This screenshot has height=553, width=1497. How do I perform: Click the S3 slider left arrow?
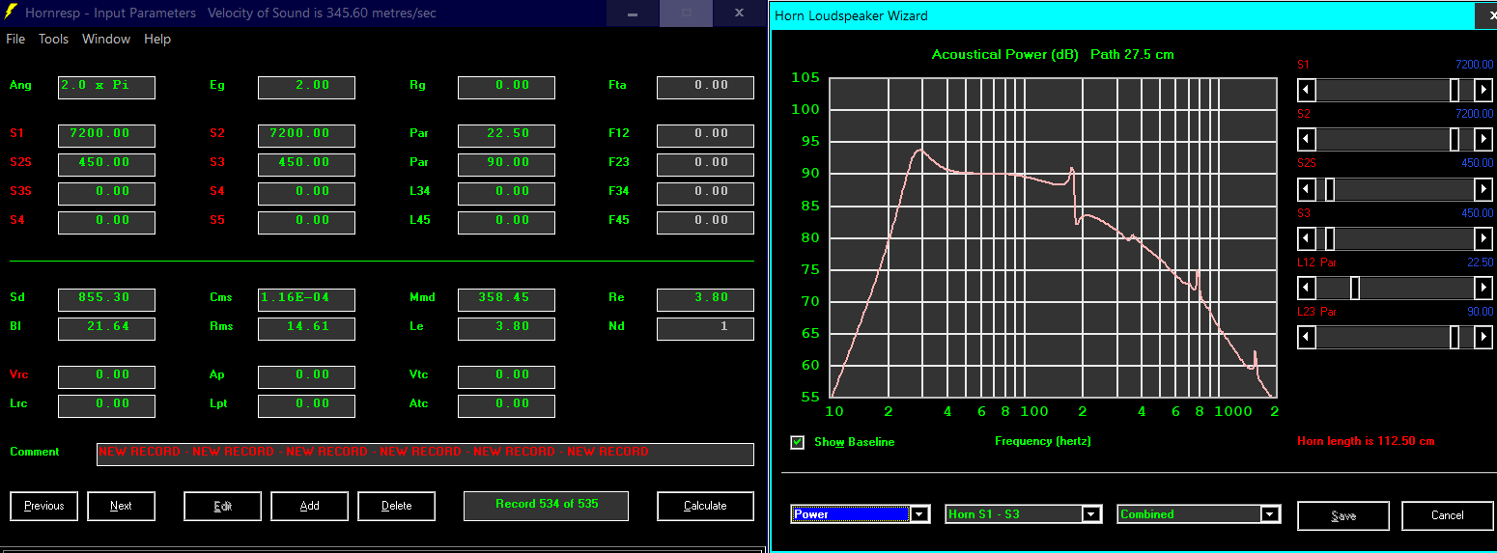click(x=1306, y=238)
